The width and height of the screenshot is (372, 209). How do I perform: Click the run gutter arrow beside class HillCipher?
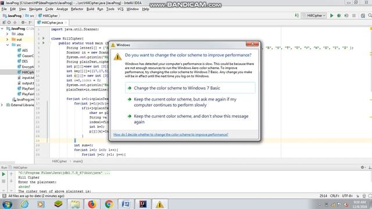tap(44, 38)
